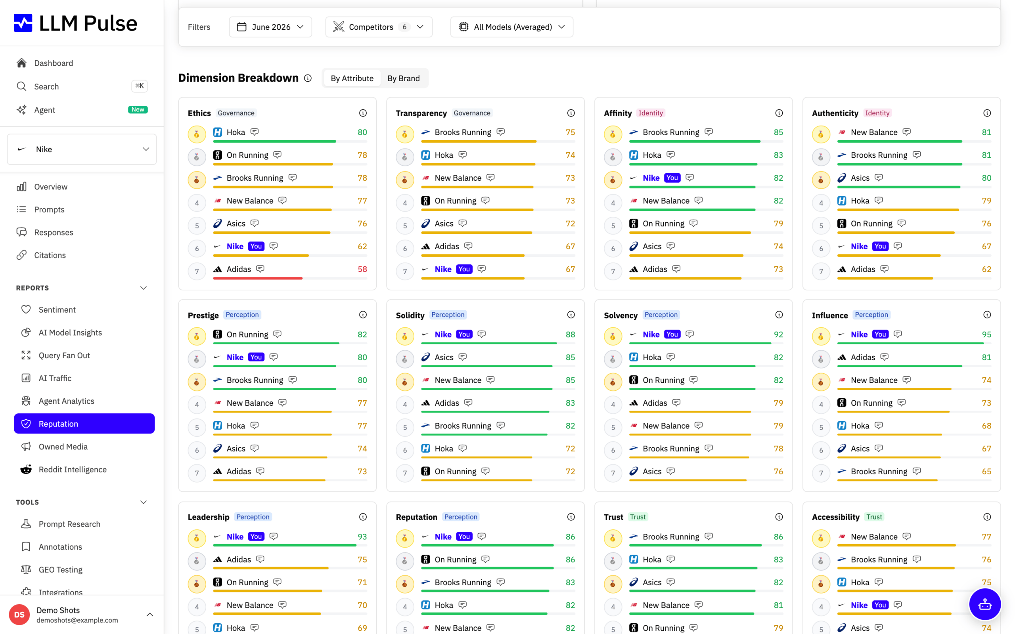Open the Leadership card info icon
Screen dimensions: 1015x634
pyautogui.click(x=363, y=517)
